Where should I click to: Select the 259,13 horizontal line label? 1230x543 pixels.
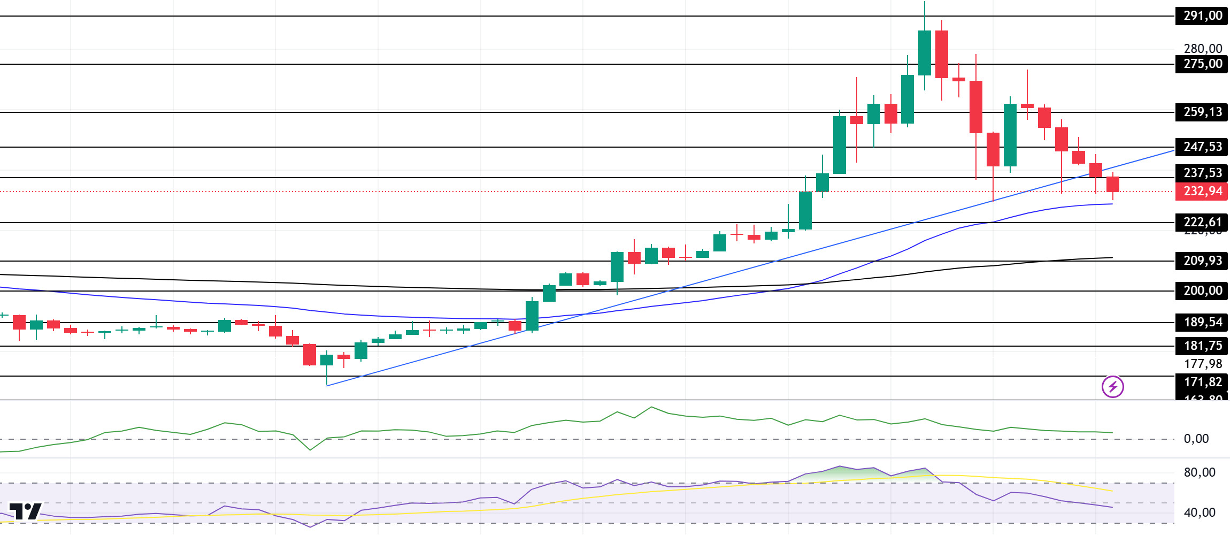pos(1202,112)
